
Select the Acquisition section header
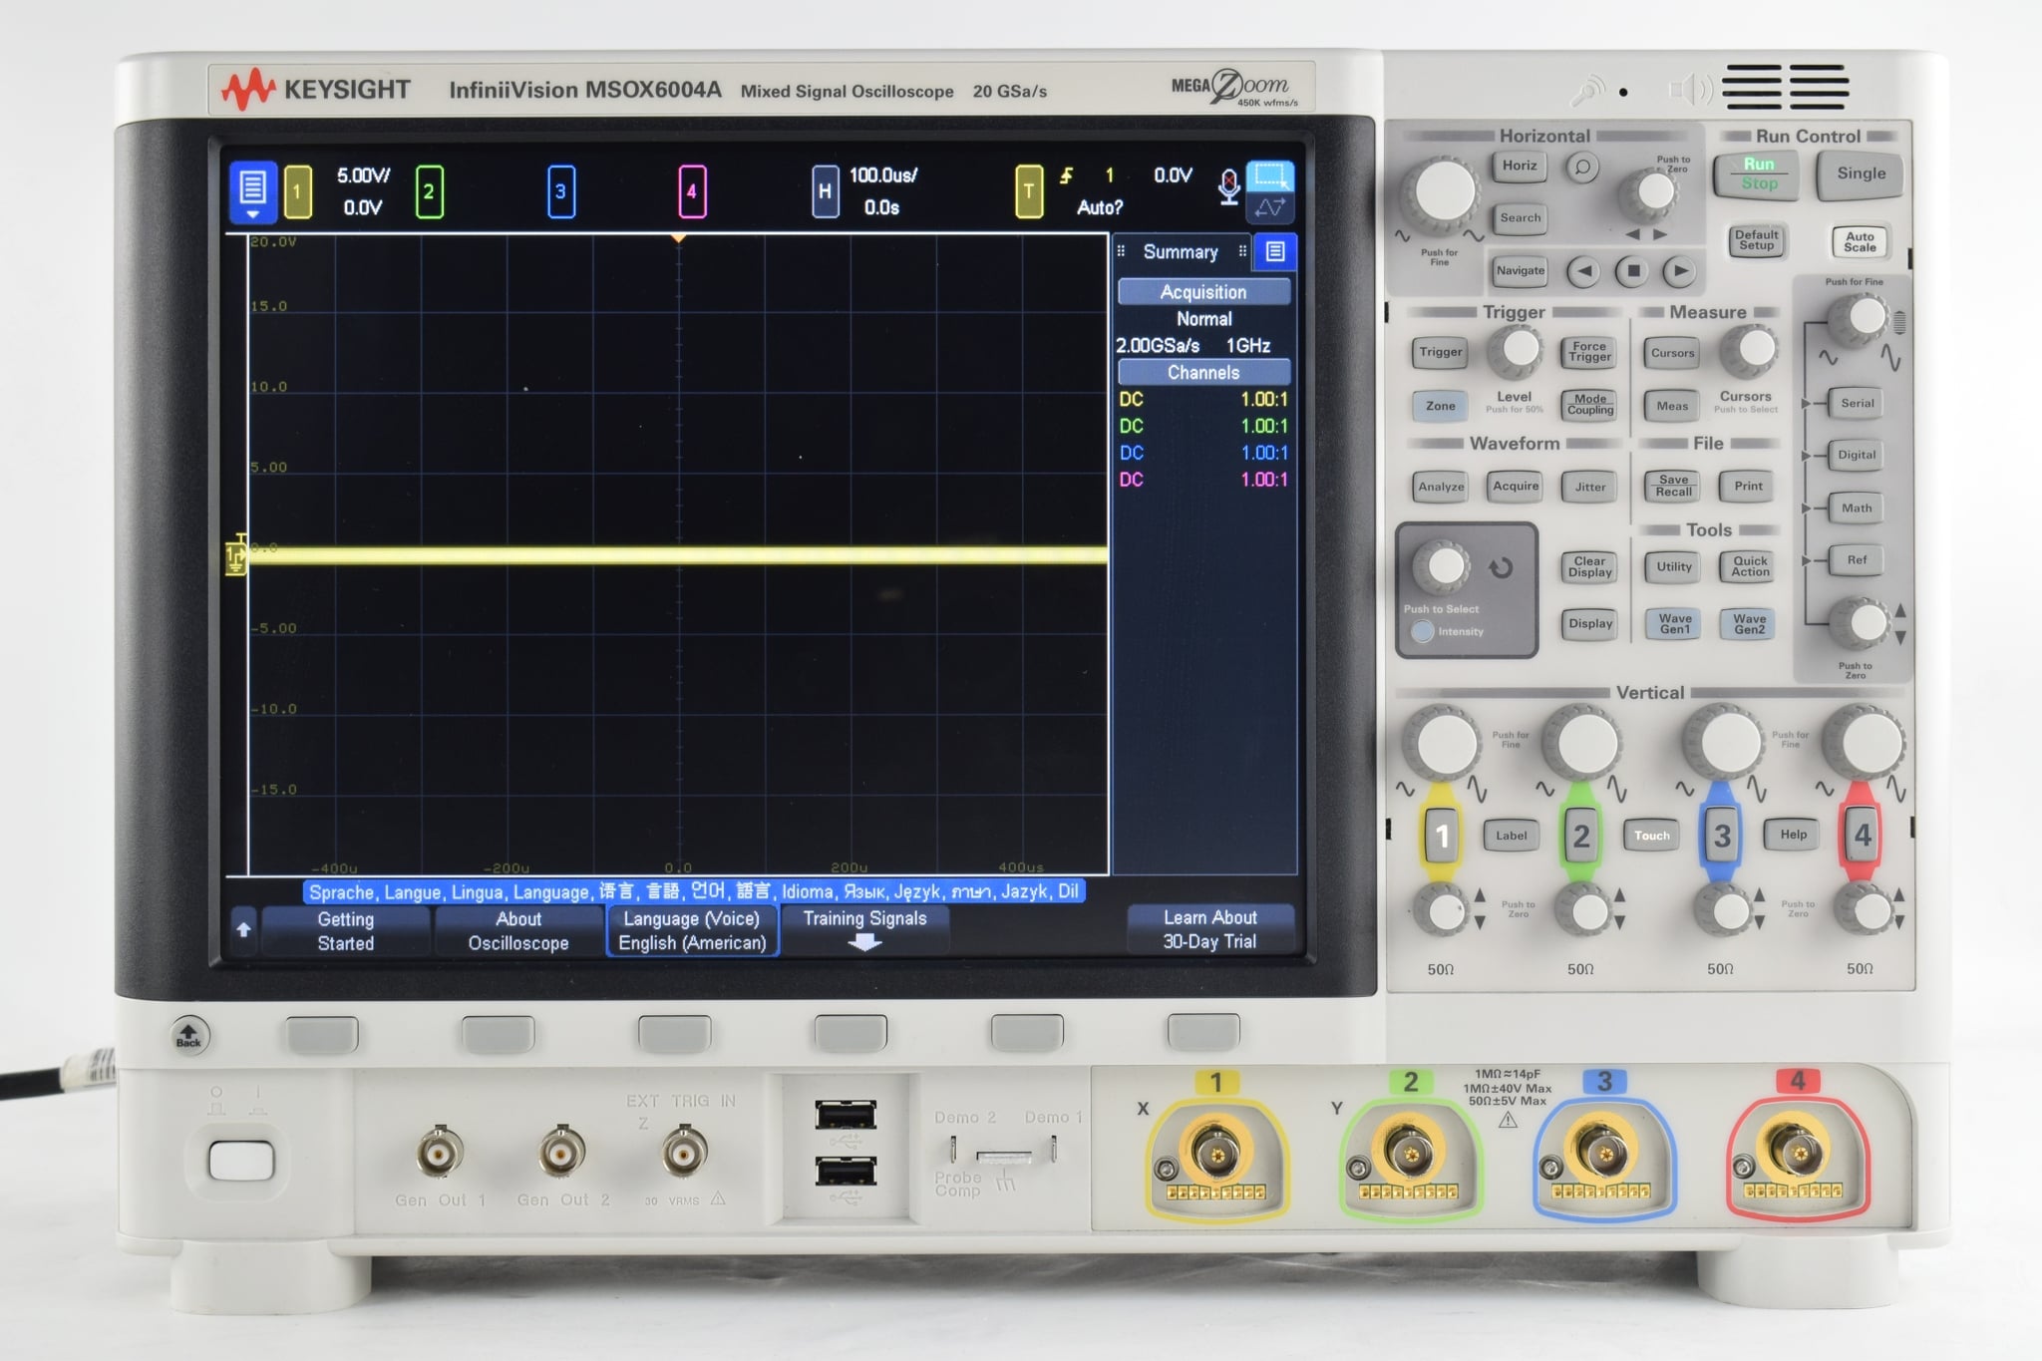pyautogui.click(x=1203, y=291)
